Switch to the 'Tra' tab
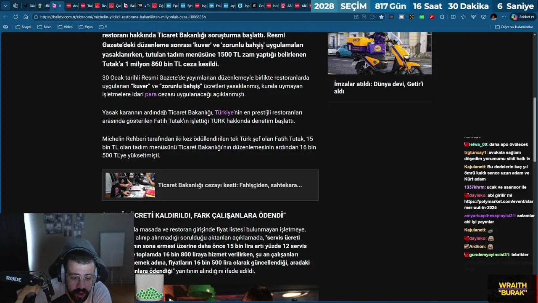Image resolution: width=538 pixels, height=303 pixels. pyautogui.click(x=86, y=6)
